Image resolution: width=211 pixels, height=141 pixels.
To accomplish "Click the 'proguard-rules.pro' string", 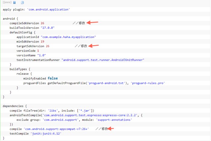I will tap(148, 83).
